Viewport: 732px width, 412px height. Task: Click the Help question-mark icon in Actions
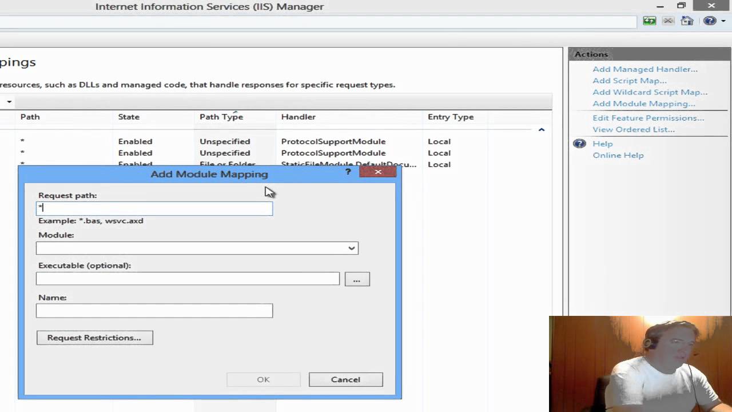click(x=579, y=144)
